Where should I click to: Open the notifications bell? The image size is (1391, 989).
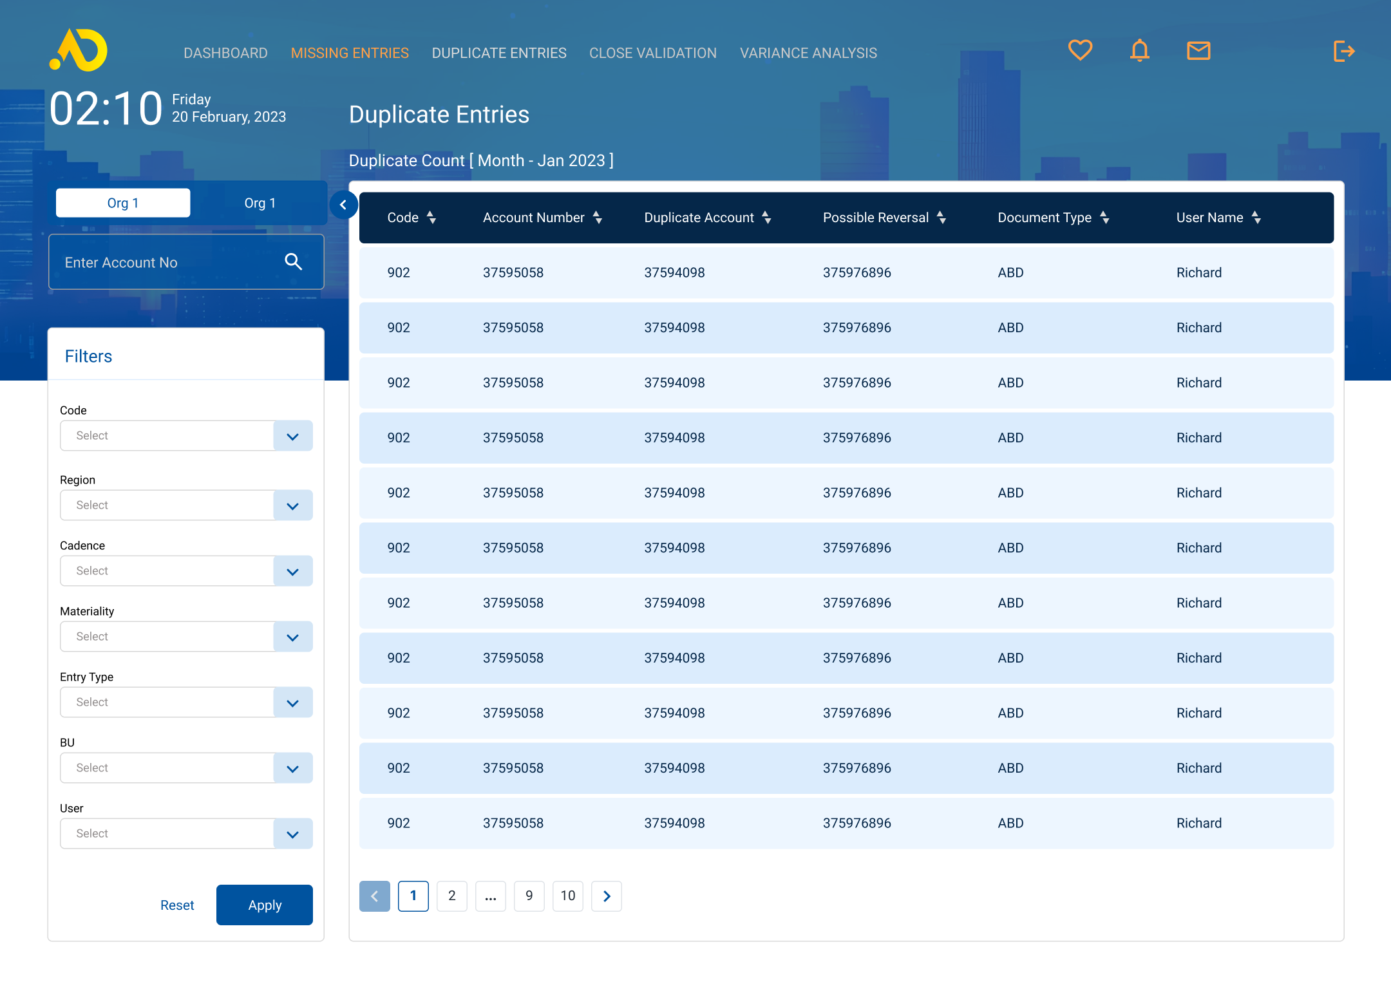1139,50
